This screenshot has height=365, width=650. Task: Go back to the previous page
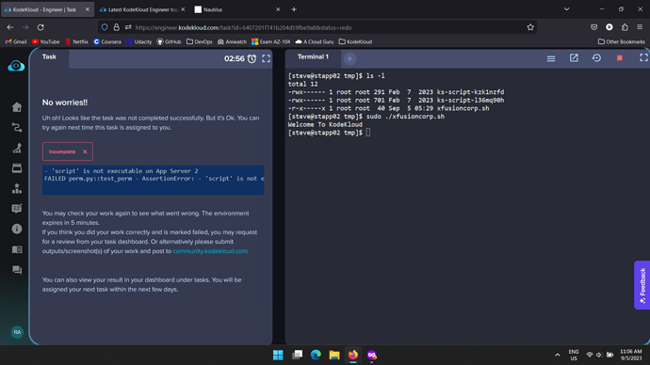coord(10,27)
